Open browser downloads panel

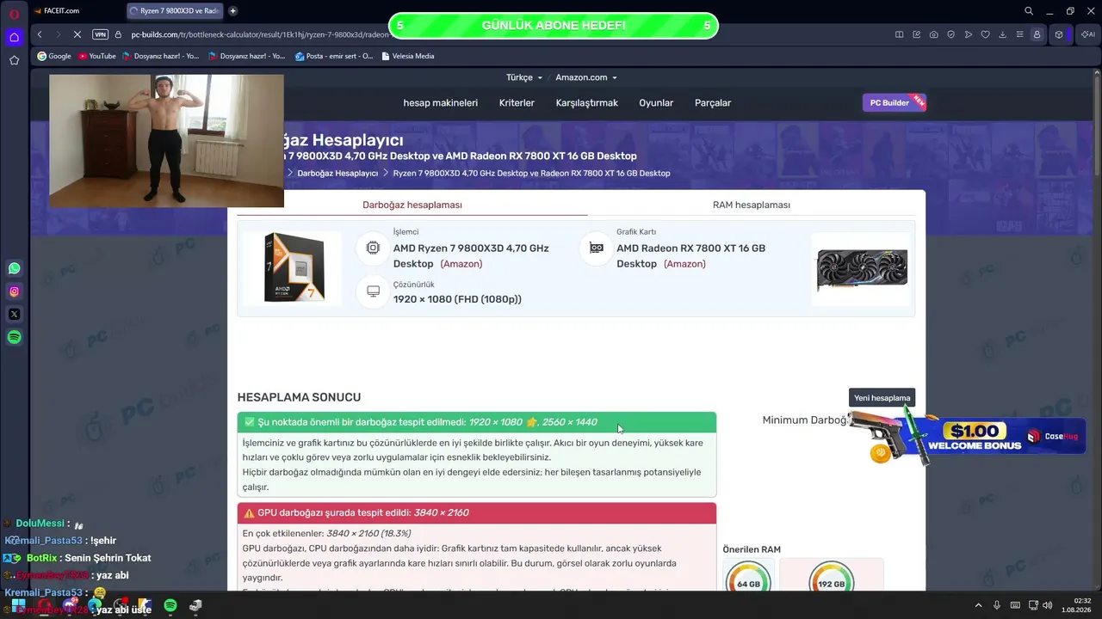click(x=1003, y=34)
